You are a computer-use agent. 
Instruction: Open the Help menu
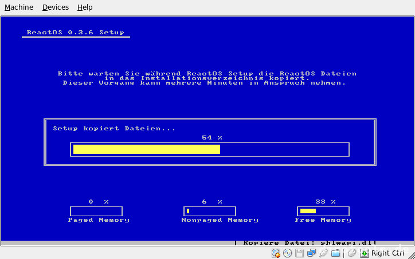pyautogui.click(x=85, y=7)
